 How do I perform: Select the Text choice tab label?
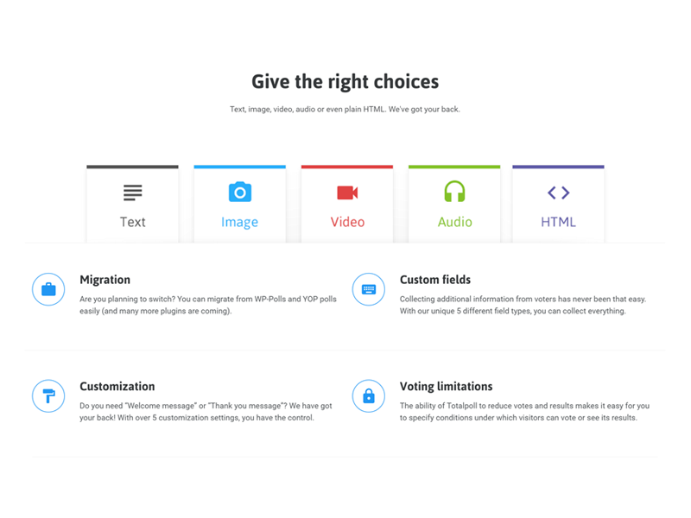coord(133,222)
